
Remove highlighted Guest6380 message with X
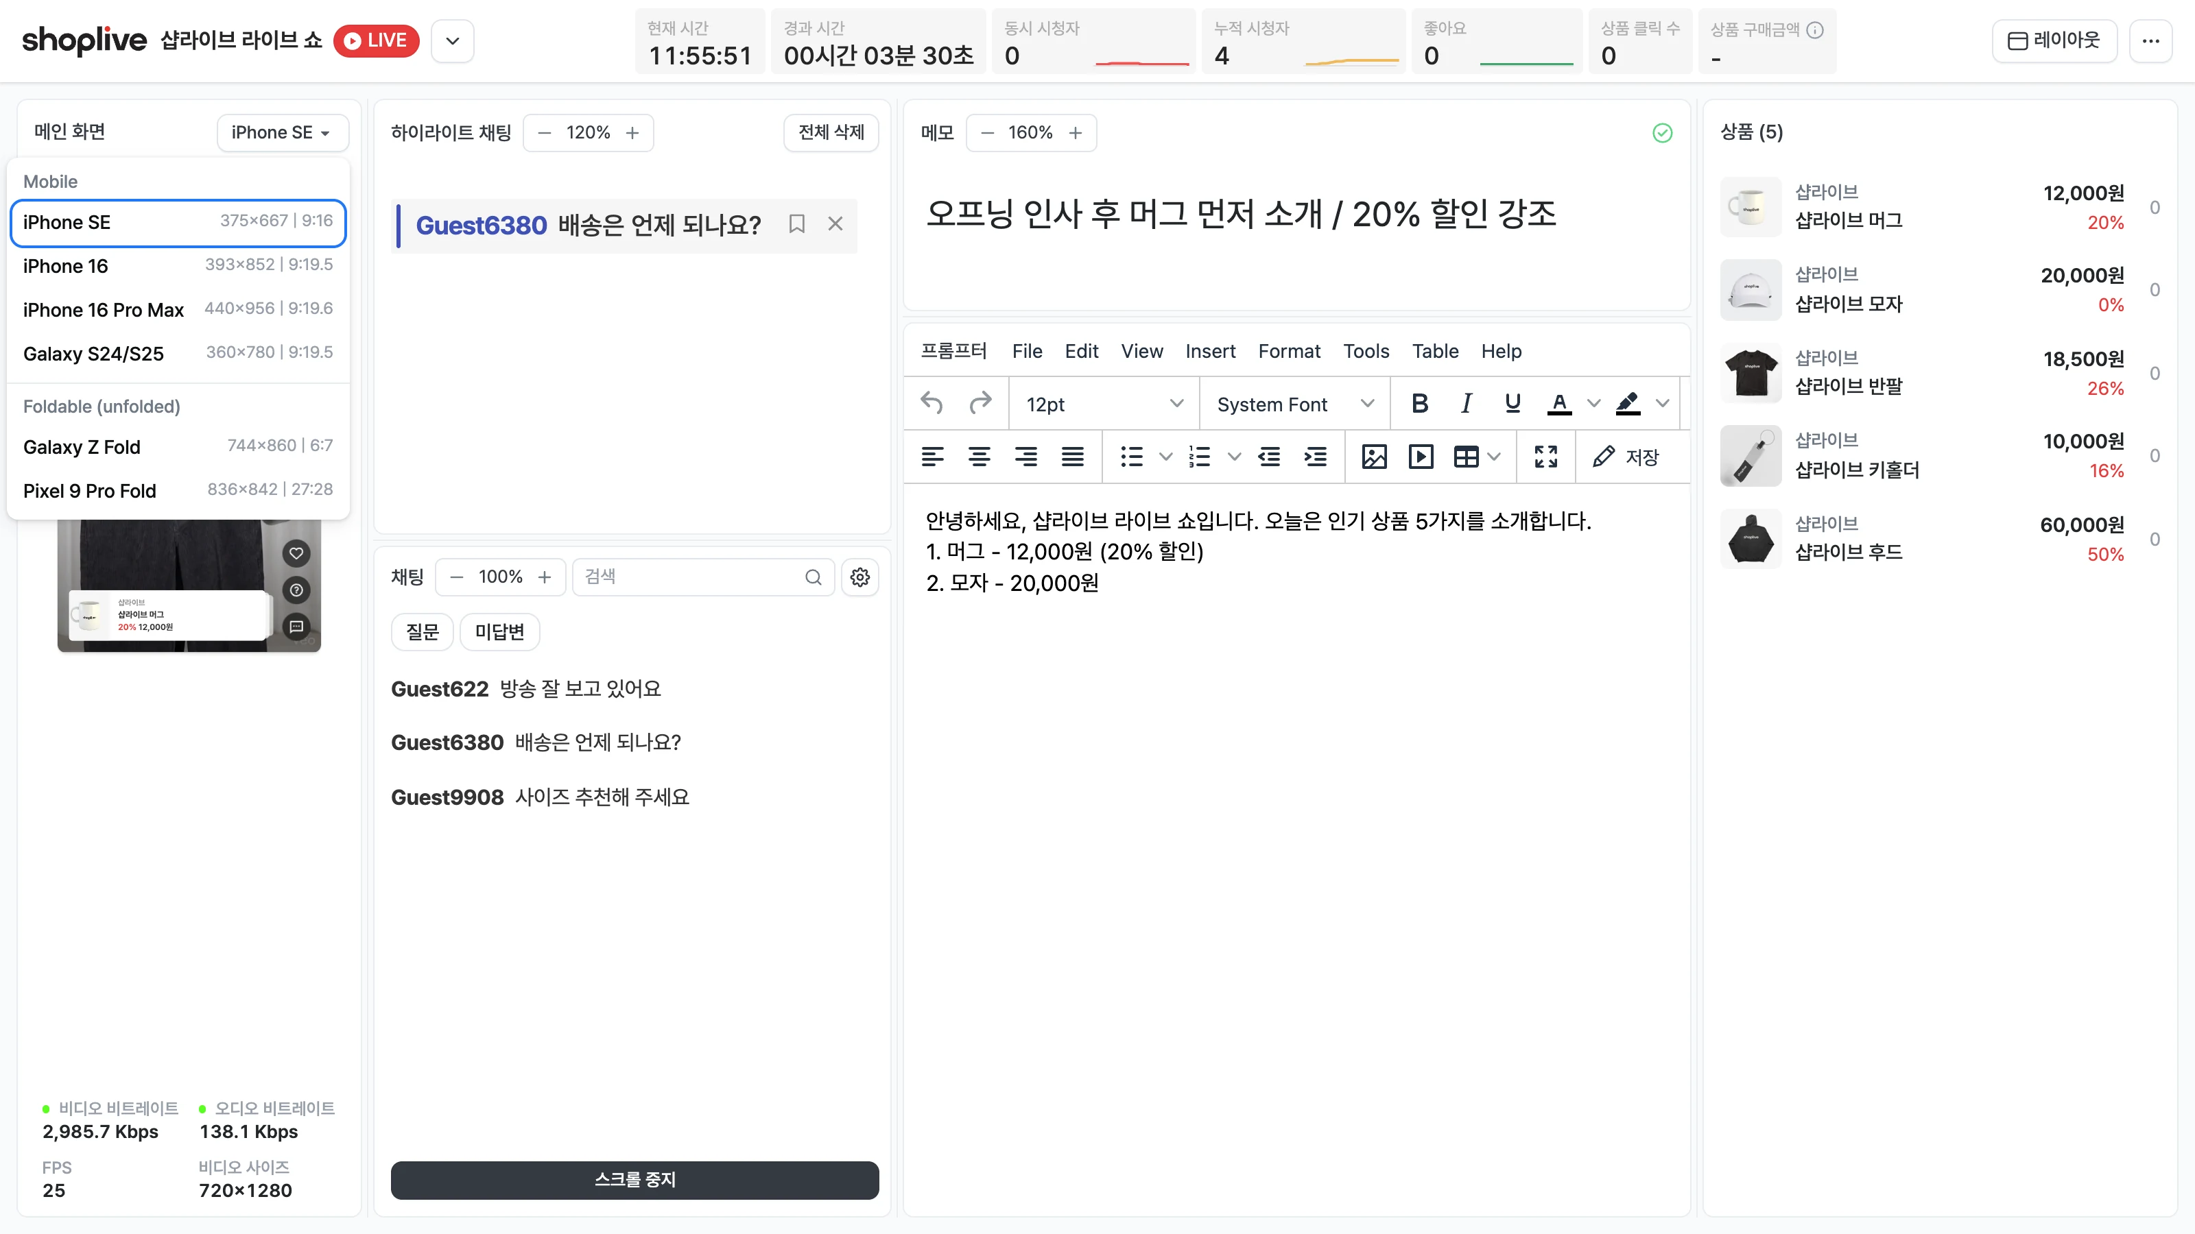click(x=835, y=224)
